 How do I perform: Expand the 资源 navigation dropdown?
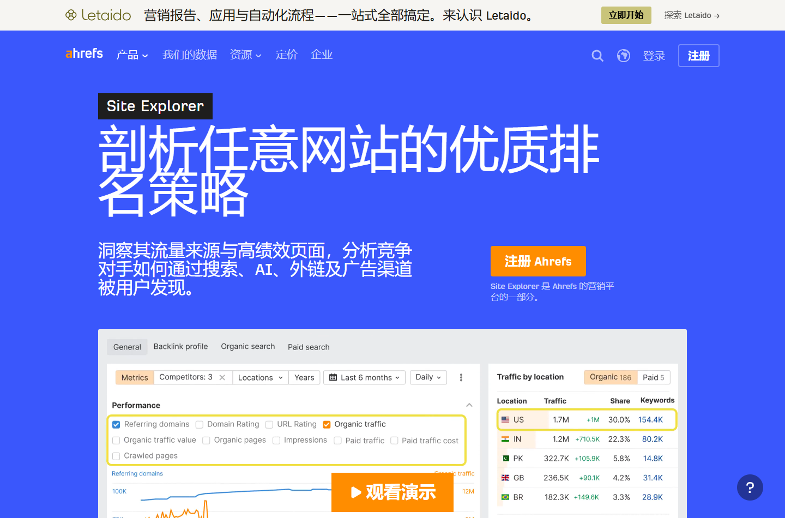(x=246, y=55)
